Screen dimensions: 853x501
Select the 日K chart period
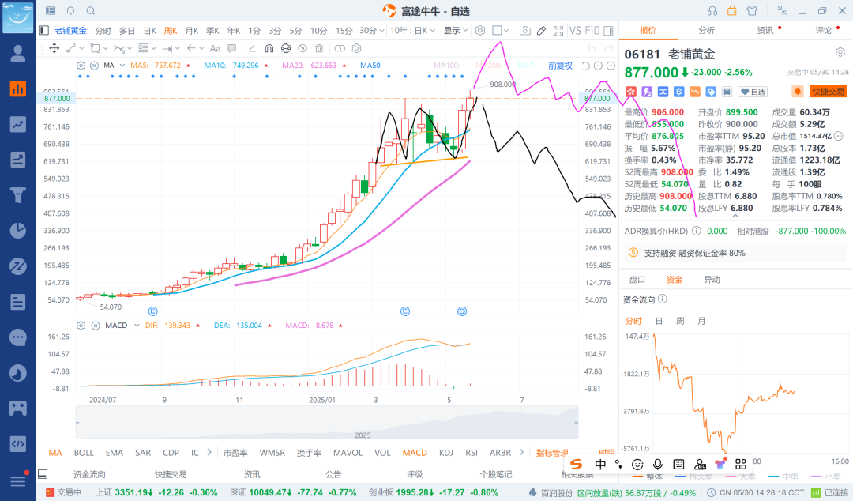coord(149,31)
